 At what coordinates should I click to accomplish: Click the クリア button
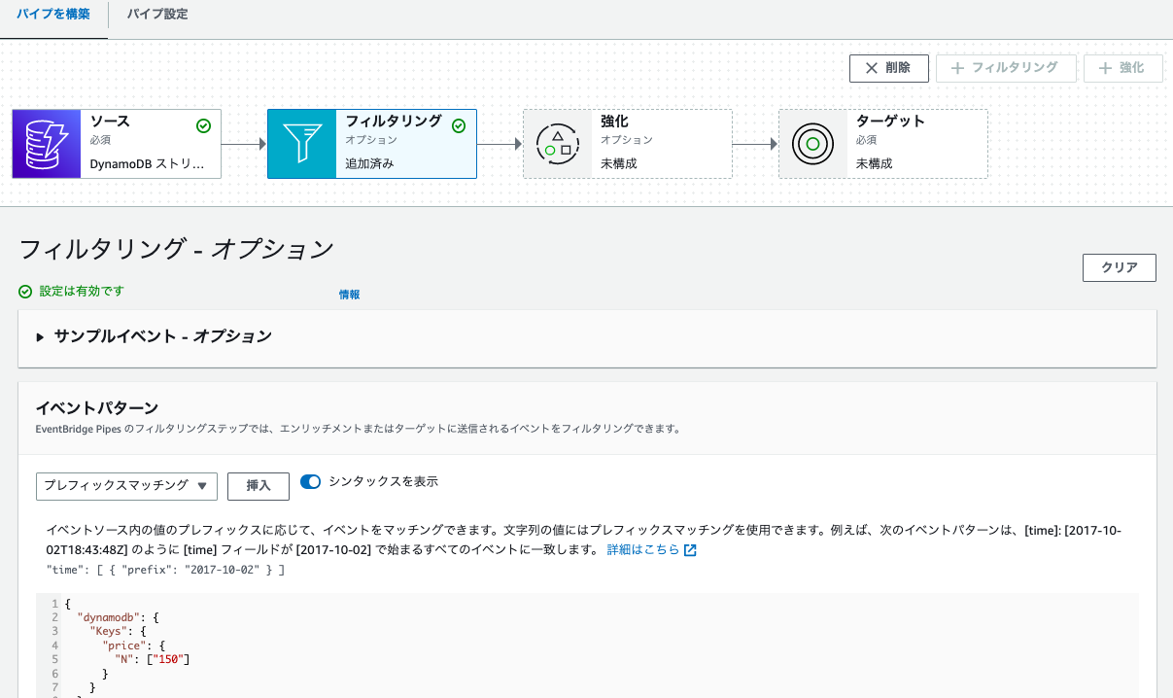tap(1120, 268)
